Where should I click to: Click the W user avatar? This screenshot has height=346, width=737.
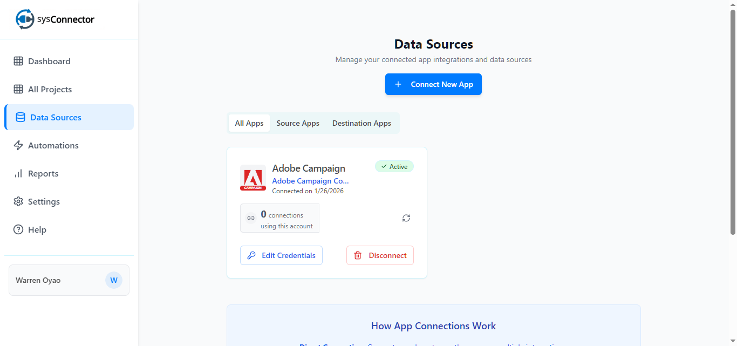pyautogui.click(x=114, y=280)
